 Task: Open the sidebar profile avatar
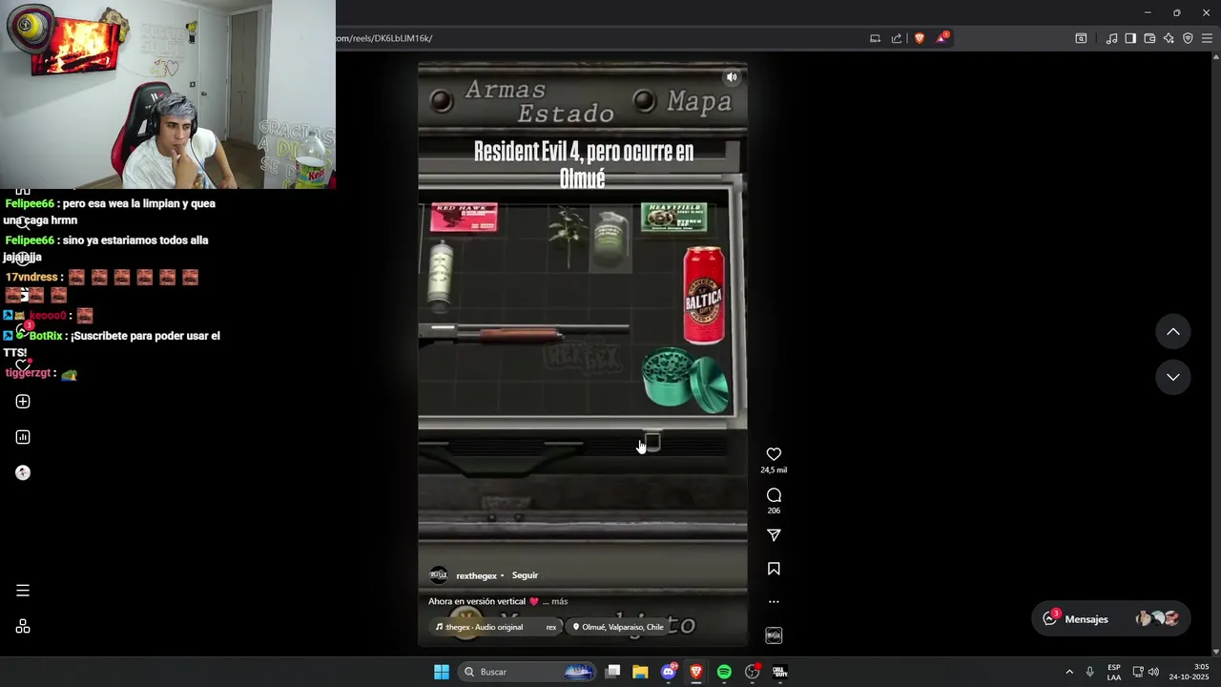23,473
